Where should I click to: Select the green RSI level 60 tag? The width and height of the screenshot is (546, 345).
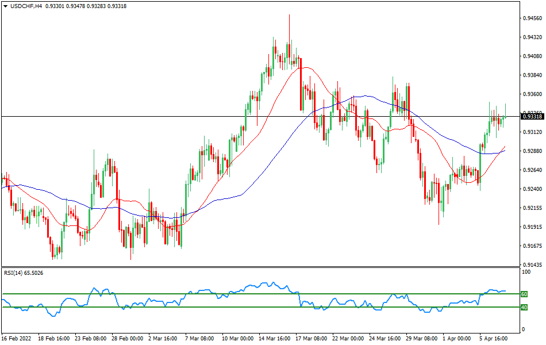tap(524, 294)
